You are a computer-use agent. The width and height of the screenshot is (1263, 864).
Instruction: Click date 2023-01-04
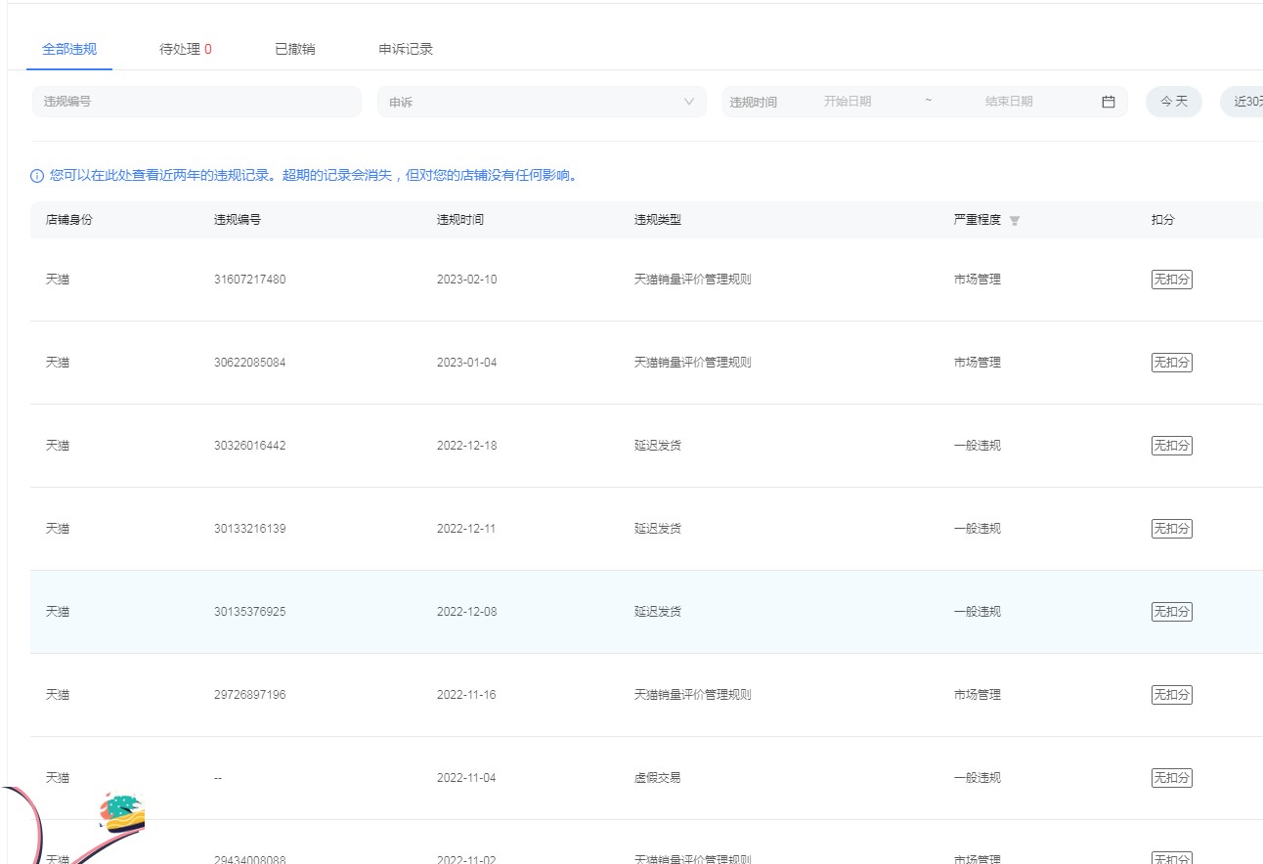pyautogui.click(x=467, y=363)
